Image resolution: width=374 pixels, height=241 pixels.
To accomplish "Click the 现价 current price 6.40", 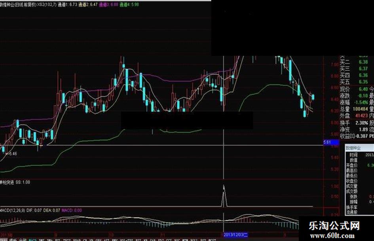I will (363, 89).
